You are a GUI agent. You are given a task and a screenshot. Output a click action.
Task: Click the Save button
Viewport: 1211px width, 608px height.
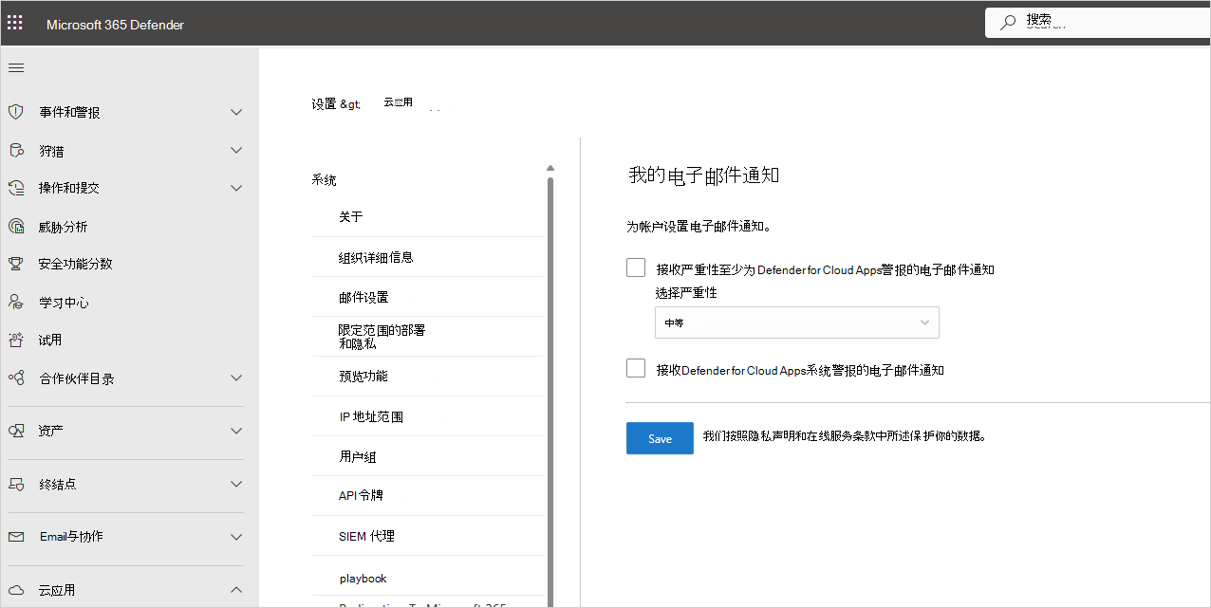[660, 438]
